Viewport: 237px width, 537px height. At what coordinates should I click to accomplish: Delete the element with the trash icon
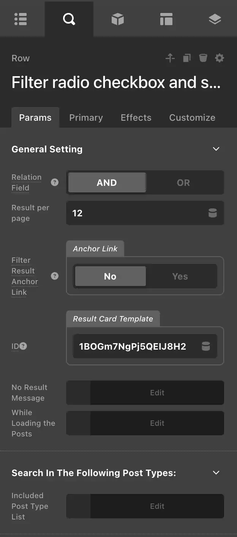click(203, 58)
